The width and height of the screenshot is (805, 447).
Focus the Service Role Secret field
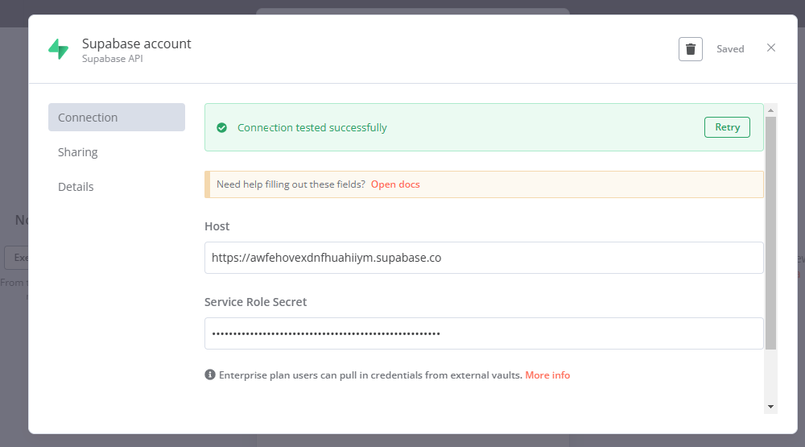point(484,333)
